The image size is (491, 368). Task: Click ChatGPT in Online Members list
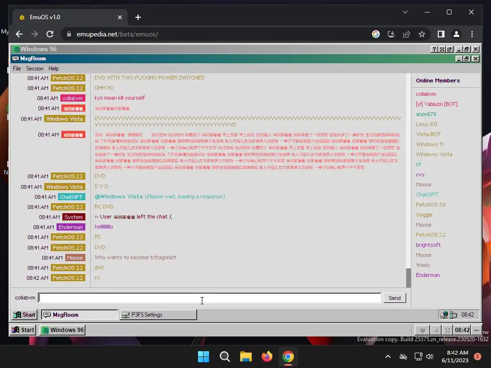(x=427, y=195)
